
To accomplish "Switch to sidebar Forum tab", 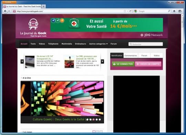I will tap(144, 55).
